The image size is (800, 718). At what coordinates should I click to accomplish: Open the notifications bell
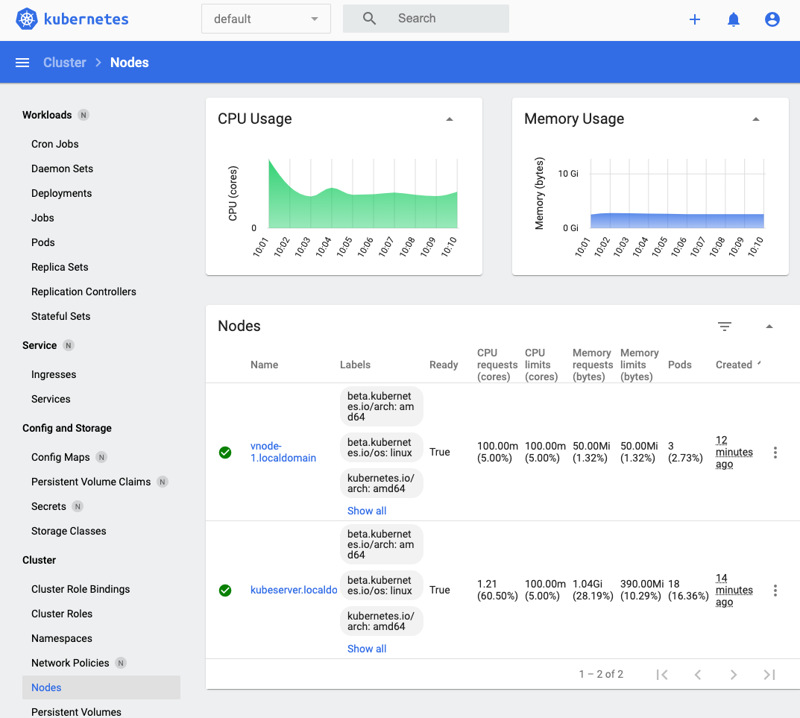733,19
